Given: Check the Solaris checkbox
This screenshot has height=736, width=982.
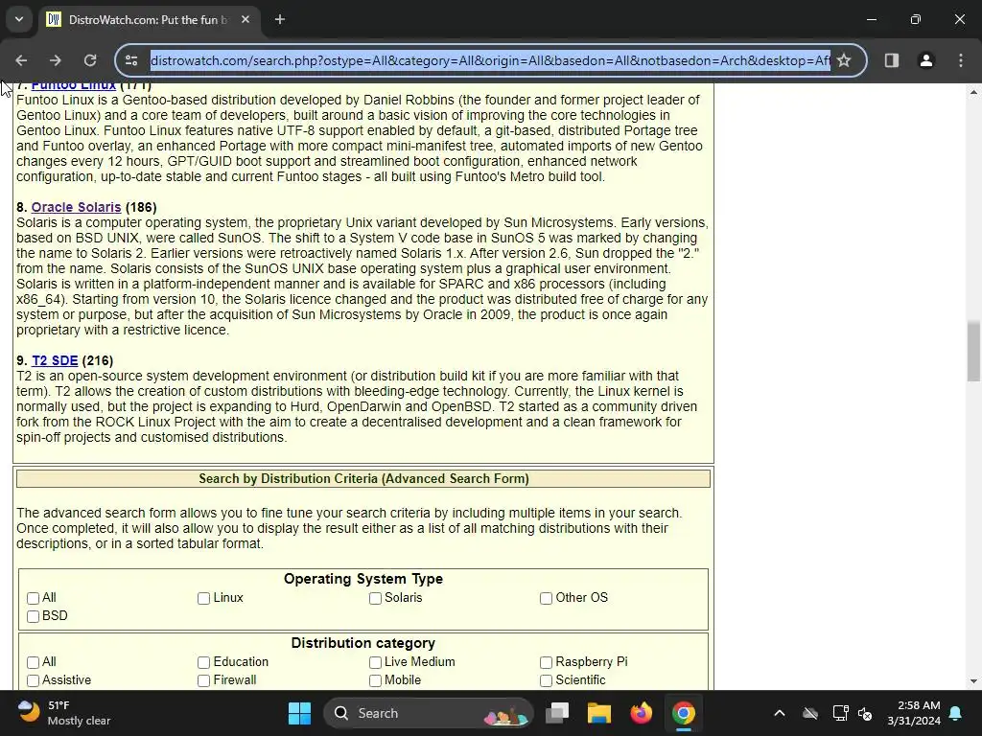Looking at the screenshot, I should (375, 598).
